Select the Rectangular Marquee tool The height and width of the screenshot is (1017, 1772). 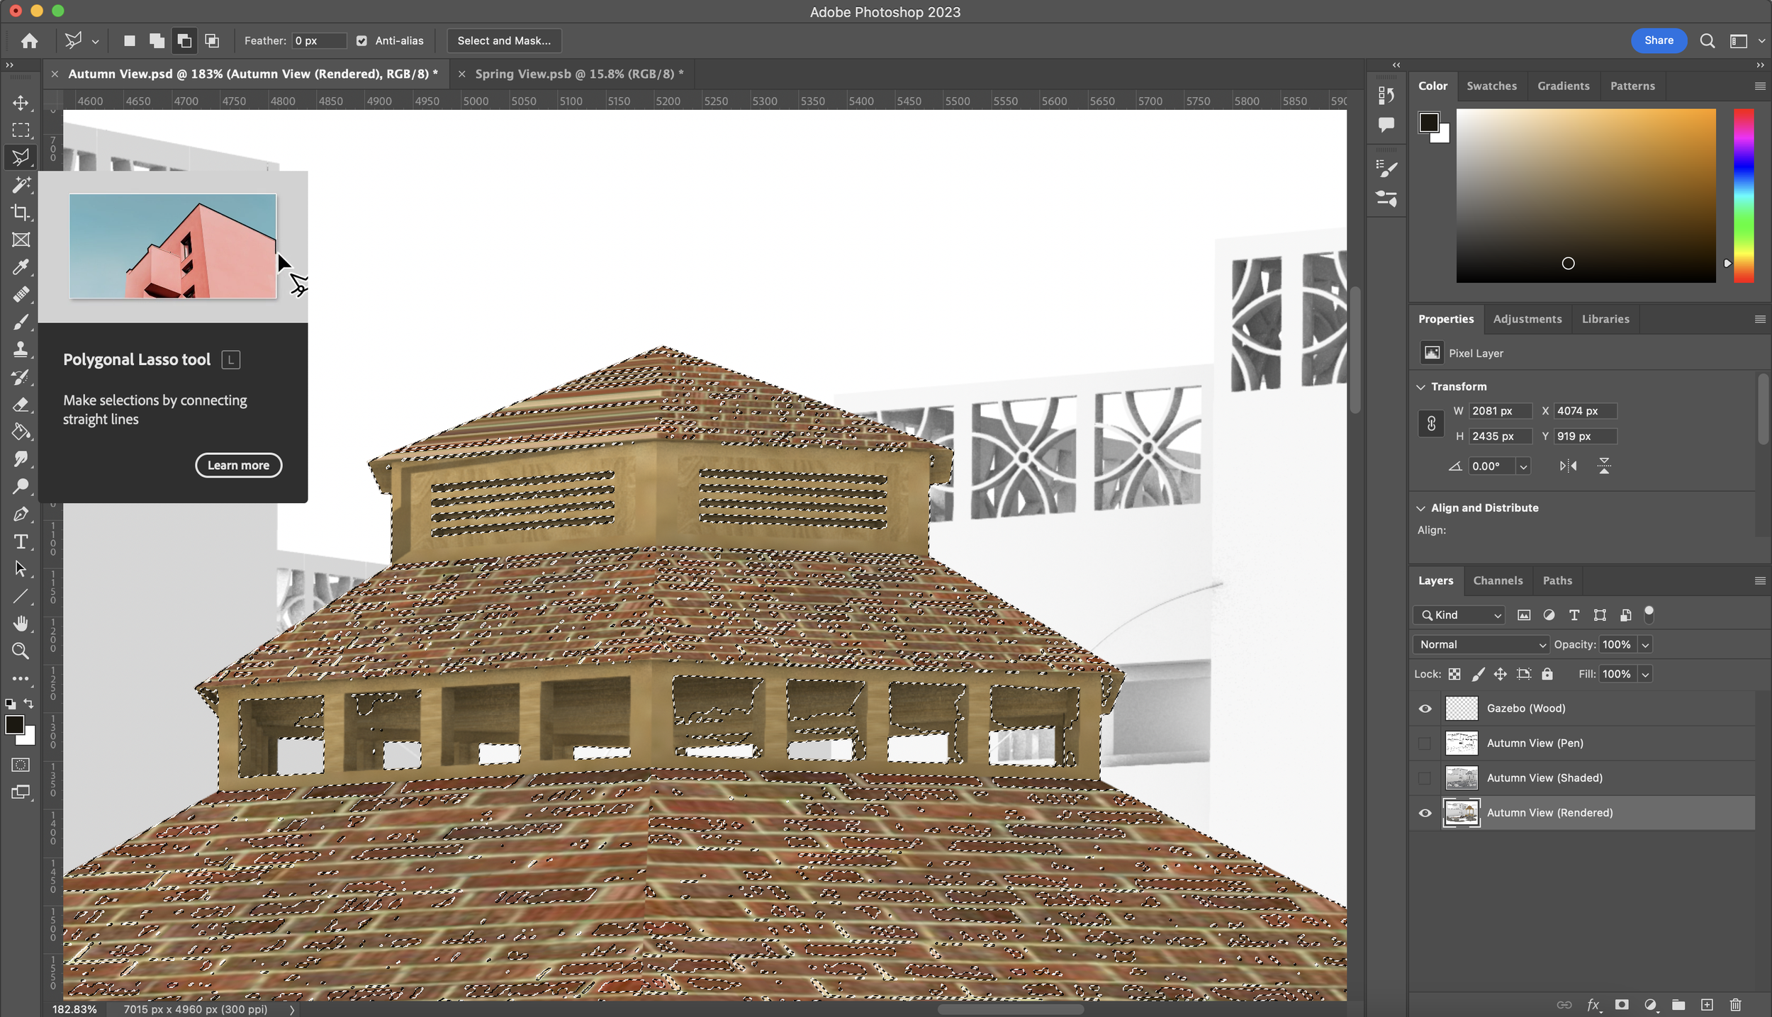tap(21, 130)
